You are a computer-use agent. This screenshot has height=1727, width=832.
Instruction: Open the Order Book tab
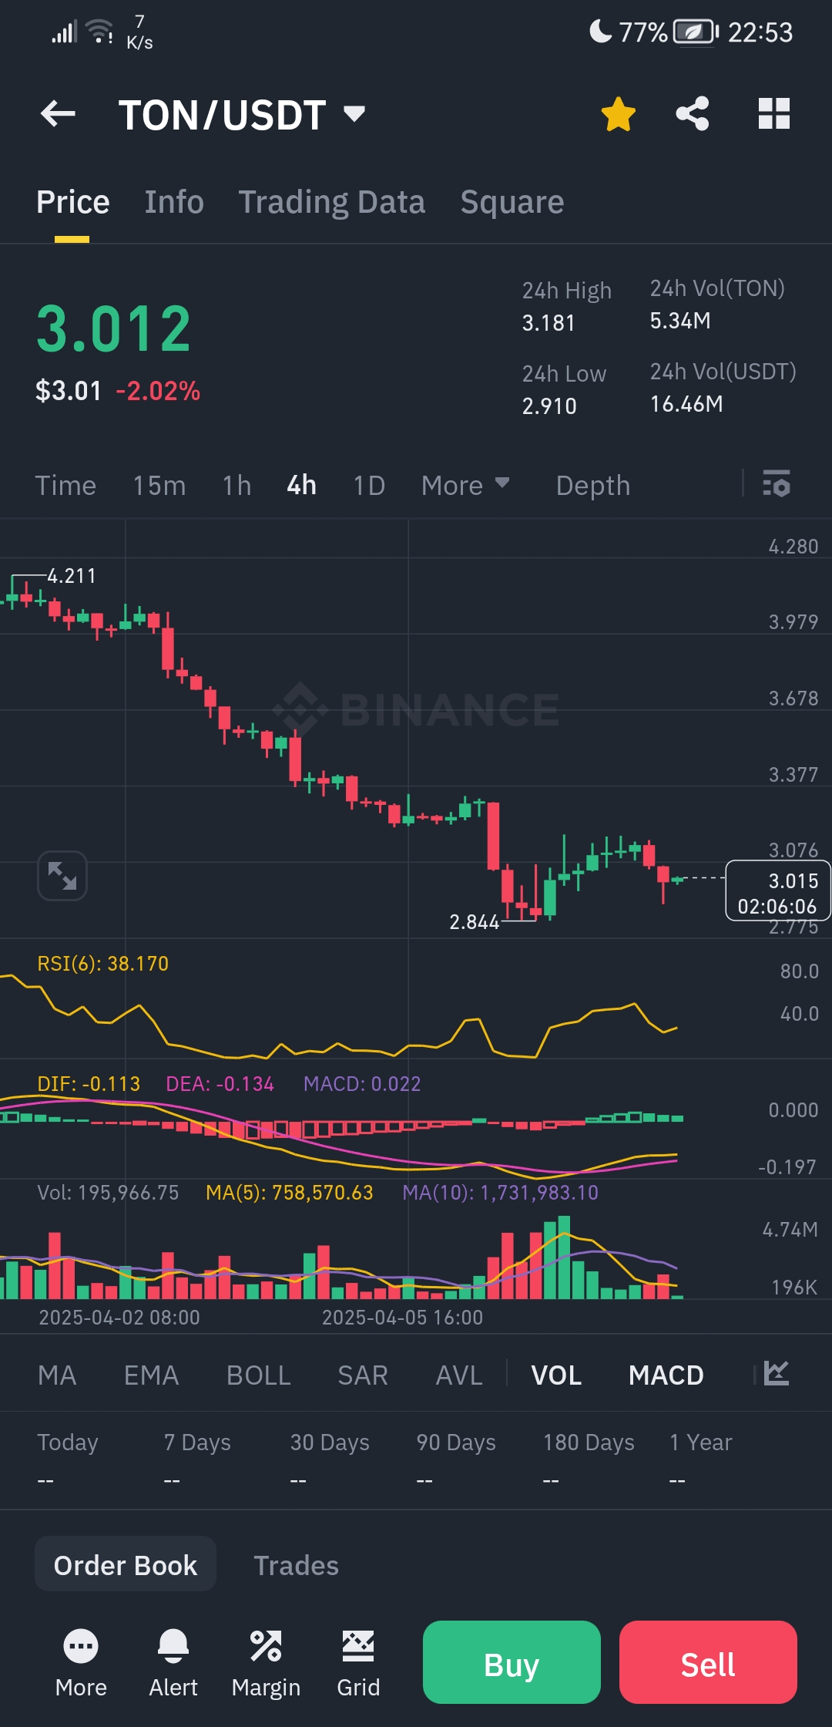pyautogui.click(x=126, y=1565)
